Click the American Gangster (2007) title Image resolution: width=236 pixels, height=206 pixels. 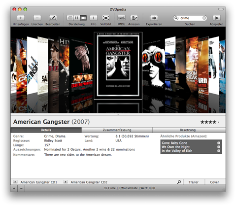[x=51, y=122]
